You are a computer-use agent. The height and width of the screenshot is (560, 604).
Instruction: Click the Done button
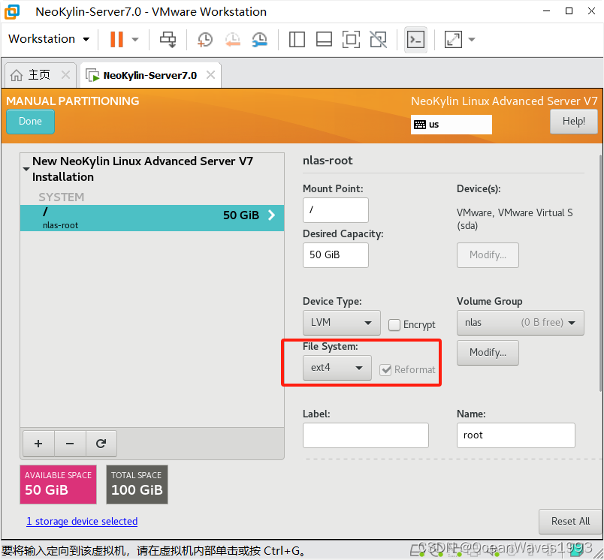tap(31, 122)
